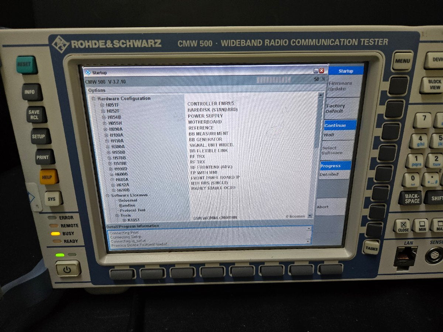The width and height of the screenshot is (443, 332).
Task: Click the REFERENCE description
Action: 201,128
